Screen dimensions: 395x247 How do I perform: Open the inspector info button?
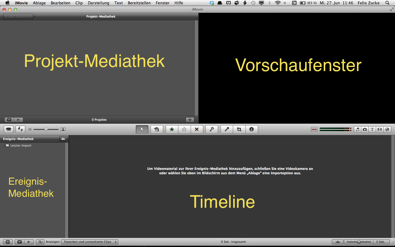click(x=252, y=129)
